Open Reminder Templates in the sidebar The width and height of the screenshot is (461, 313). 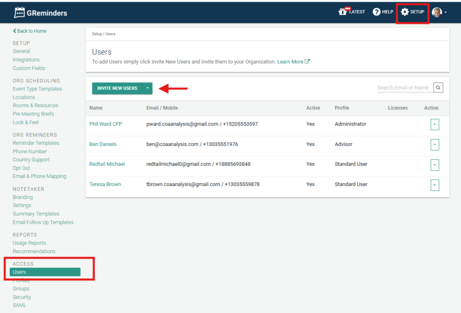tap(36, 143)
